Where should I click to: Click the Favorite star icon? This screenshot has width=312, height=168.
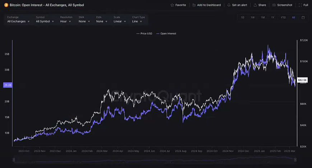coord(172,5)
